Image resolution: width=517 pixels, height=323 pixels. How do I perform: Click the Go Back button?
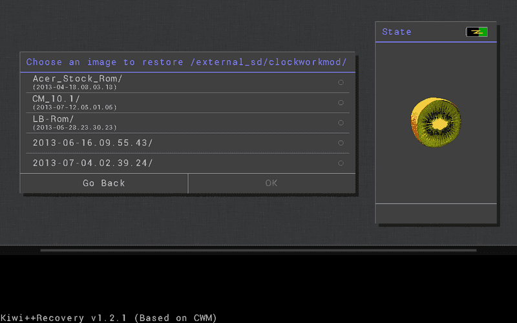coord(104,183)
